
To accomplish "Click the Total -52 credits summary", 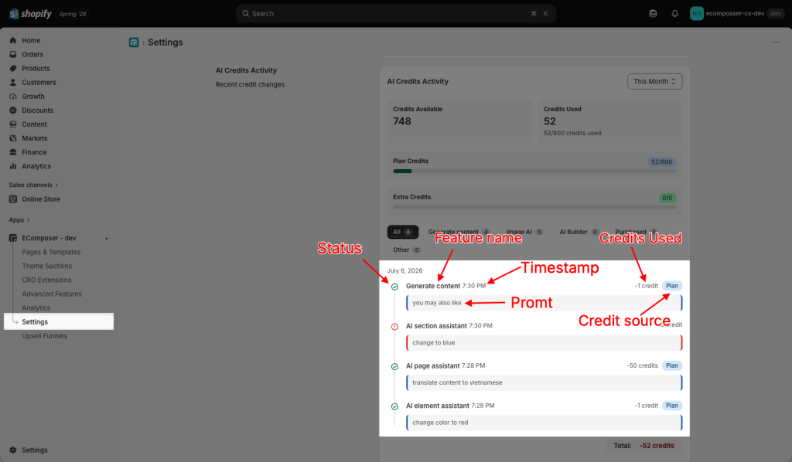I will (644, 445).
